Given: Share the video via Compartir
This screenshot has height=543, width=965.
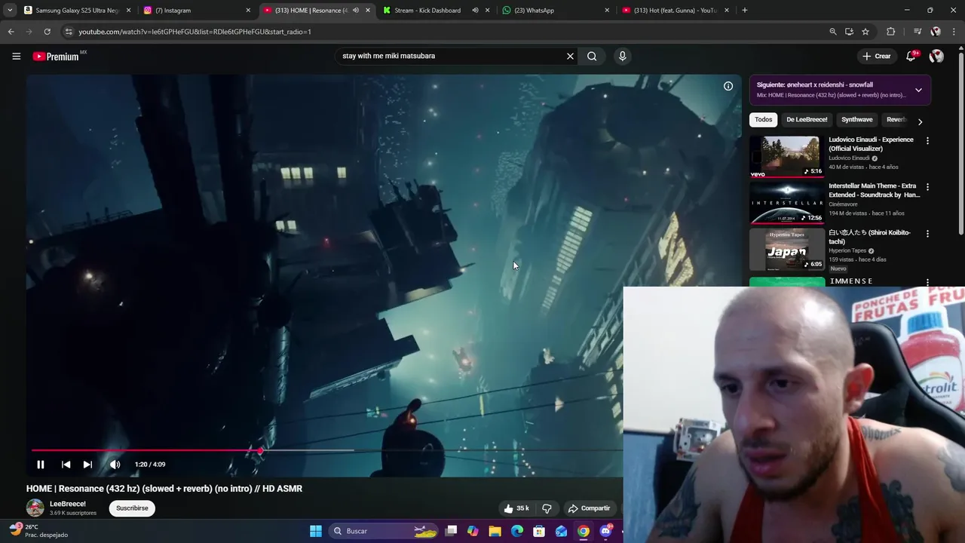Looking at the screenshot, I should 589,508.
